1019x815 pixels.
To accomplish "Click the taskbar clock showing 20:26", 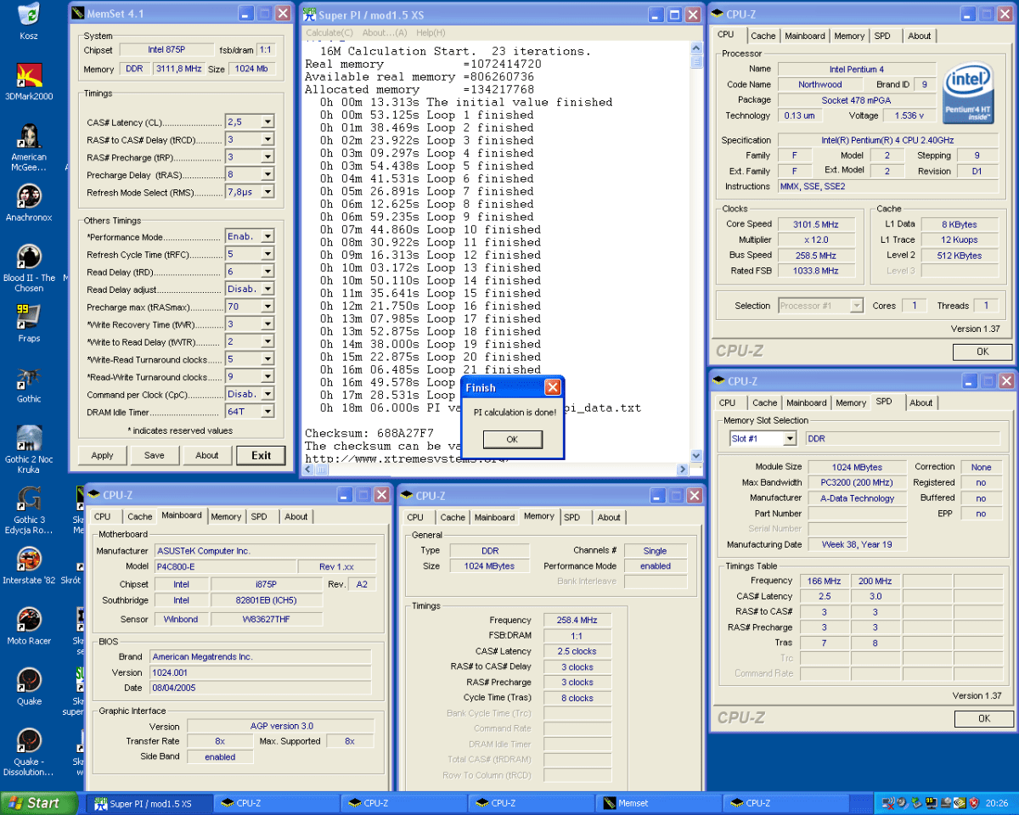I will [x=998, y=803].
